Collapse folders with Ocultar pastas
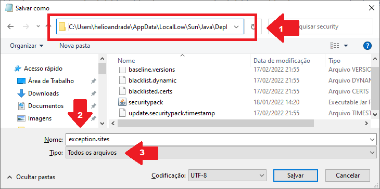The height and width of the screenshot is (189, 380). [31, 177]
